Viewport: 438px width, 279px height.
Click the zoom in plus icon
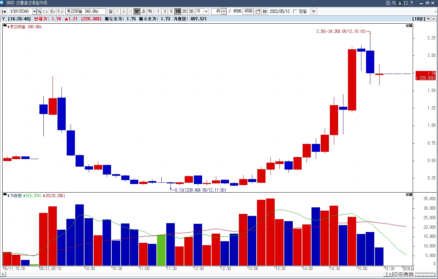tap(401, 274)
